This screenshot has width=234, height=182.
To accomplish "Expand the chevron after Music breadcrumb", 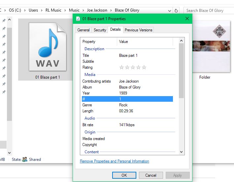I will (x=83, y=11).
